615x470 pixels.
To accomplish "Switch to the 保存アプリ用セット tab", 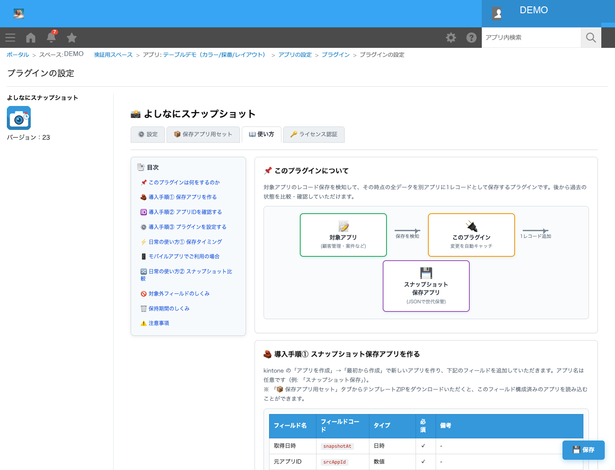I will (x=203, y=134).
